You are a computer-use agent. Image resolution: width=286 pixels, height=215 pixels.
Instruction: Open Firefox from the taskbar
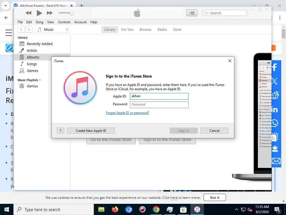[115, 209]
